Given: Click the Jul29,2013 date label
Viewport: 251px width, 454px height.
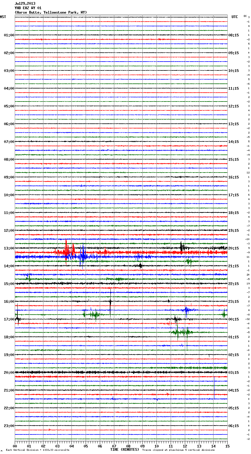Looking at the screenshot, I should pyautogui.click(x=25, y=4).
